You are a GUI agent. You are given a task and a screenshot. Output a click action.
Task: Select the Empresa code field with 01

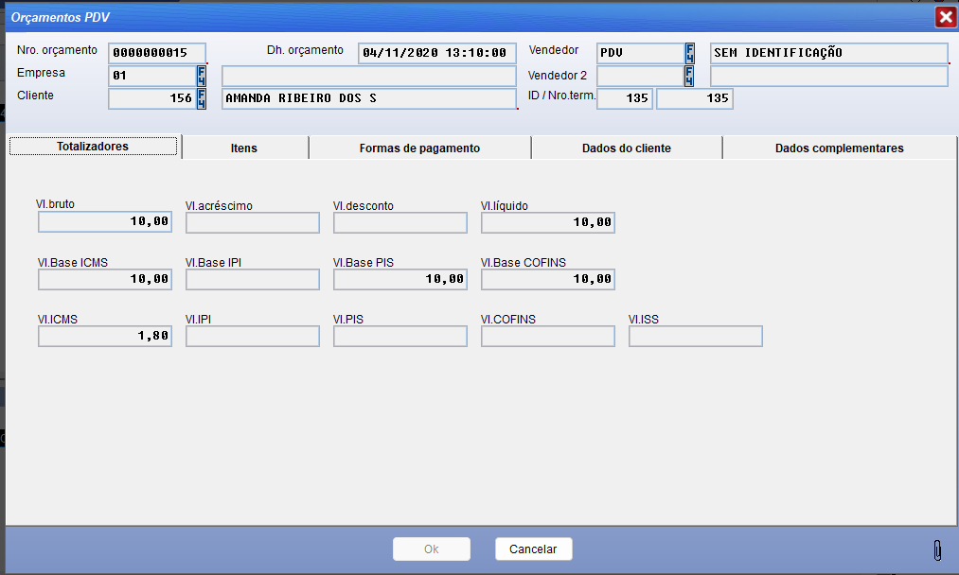tap(152, 76)
